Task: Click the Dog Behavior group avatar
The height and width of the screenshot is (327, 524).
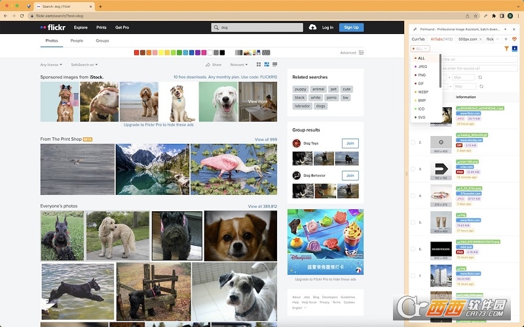Action: coord(297,175)
